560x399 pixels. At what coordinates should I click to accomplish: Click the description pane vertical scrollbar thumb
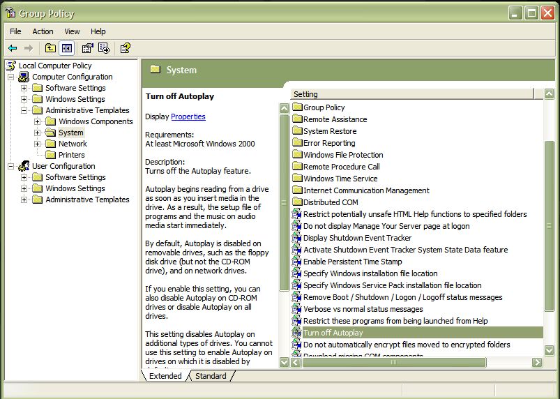click(x=285, y=202)
